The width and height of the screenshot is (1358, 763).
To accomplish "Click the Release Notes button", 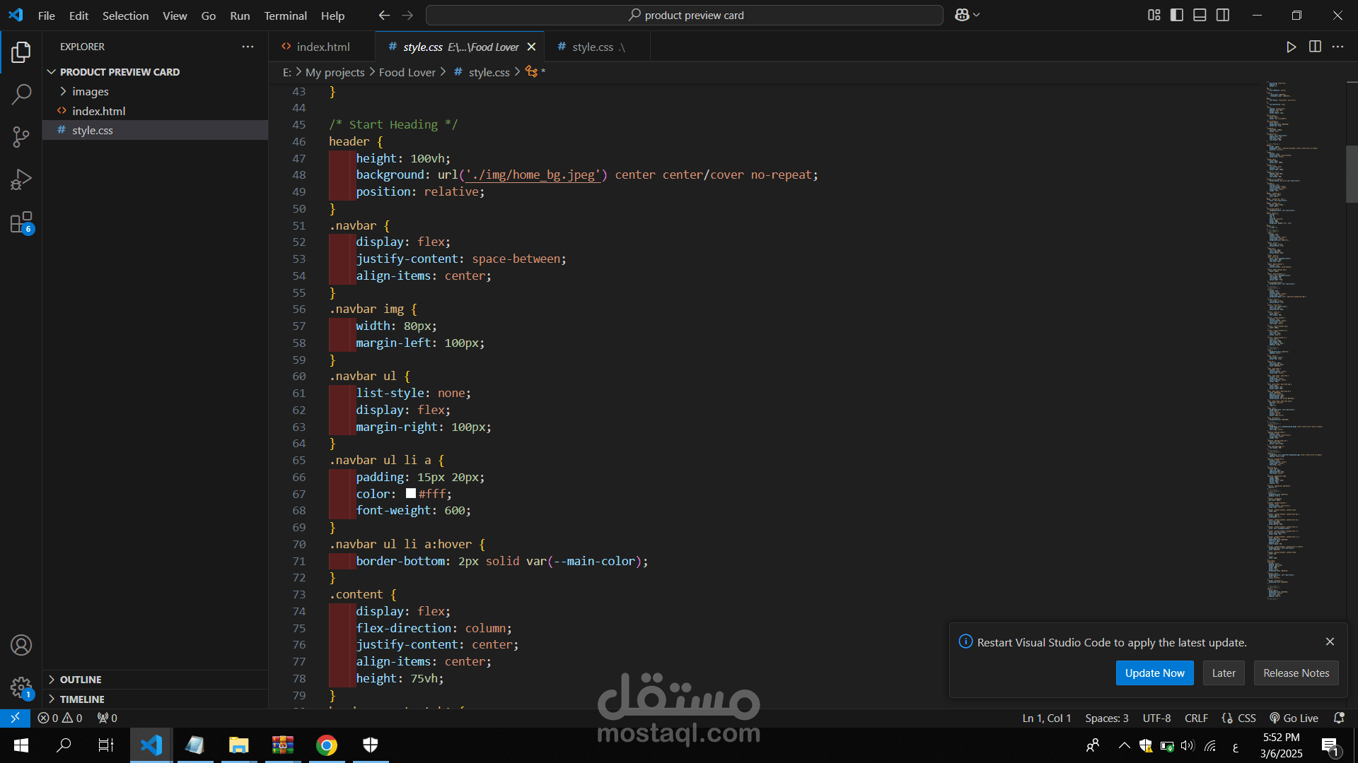I will pos(1296,673).
